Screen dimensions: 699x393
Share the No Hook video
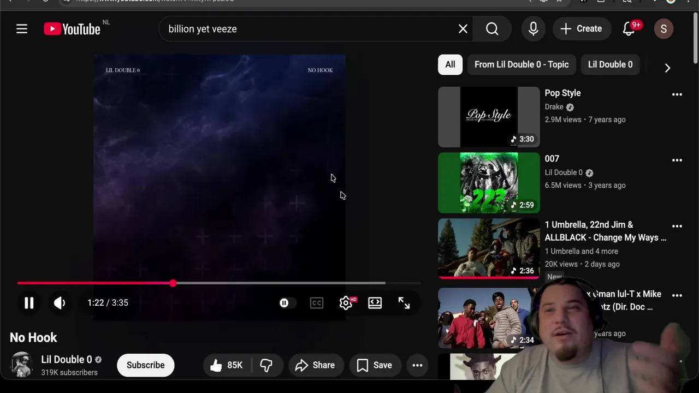tap(315, 365)
